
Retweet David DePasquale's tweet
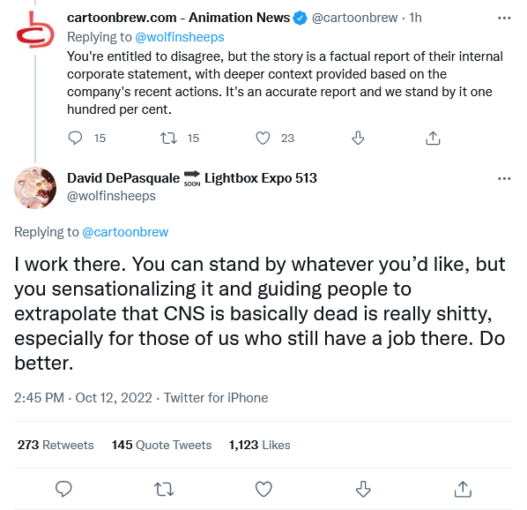(164, 489)
